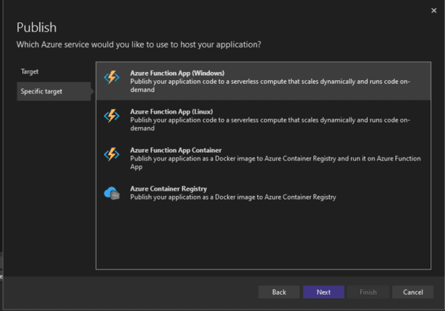Click the Azure Function App (Windows) lightning icon

tap(111, 77)
